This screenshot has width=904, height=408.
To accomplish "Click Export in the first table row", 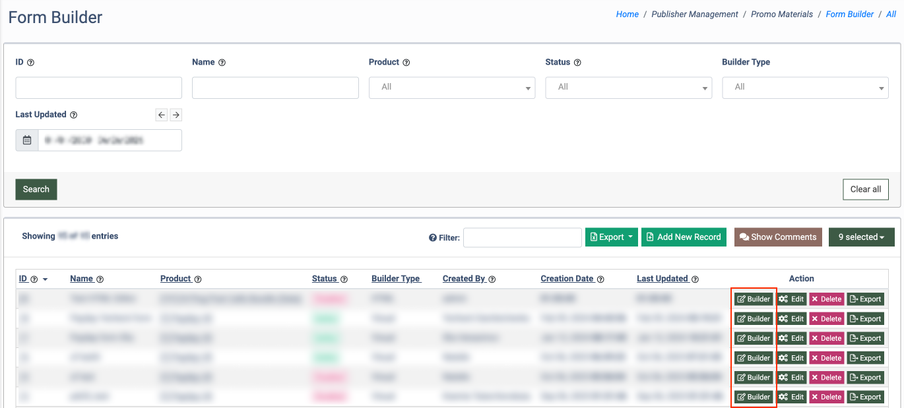I will point(866,299).
